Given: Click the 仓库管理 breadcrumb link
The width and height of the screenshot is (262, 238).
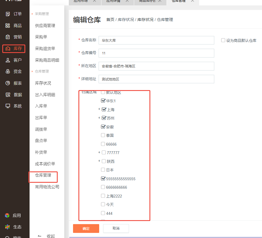Looking at the screenshot, I should (x=165, y=20).
